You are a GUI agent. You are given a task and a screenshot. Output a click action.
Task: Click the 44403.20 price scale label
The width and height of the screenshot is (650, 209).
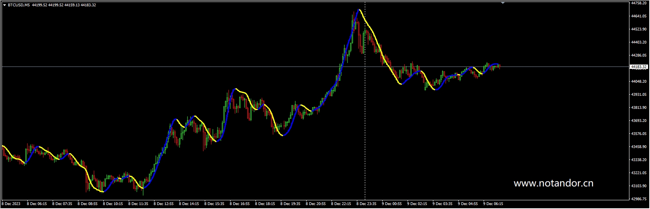point(639,42)
